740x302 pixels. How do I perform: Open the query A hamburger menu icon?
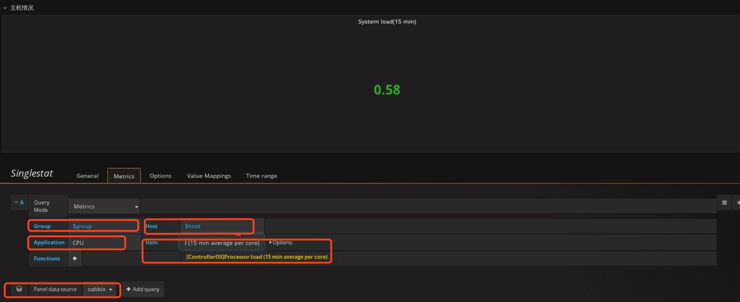point(724,203)
